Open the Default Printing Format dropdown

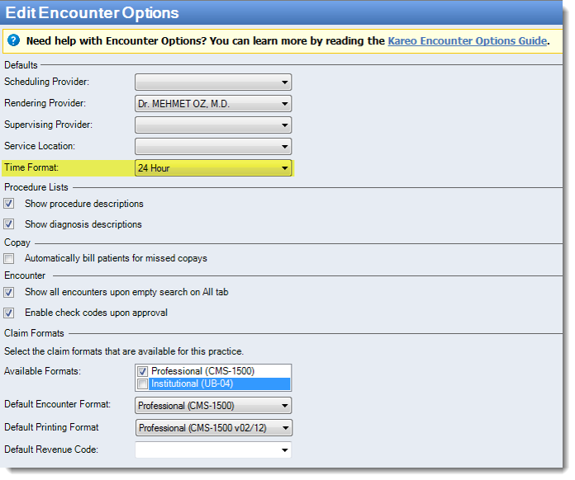(214, 428)
